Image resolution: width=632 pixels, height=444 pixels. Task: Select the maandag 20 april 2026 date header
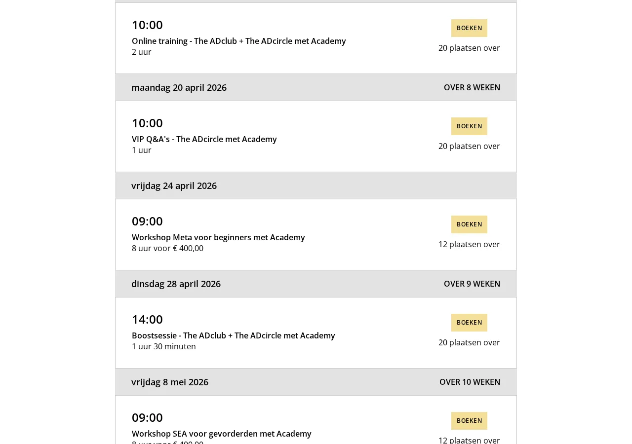point(179,87)
